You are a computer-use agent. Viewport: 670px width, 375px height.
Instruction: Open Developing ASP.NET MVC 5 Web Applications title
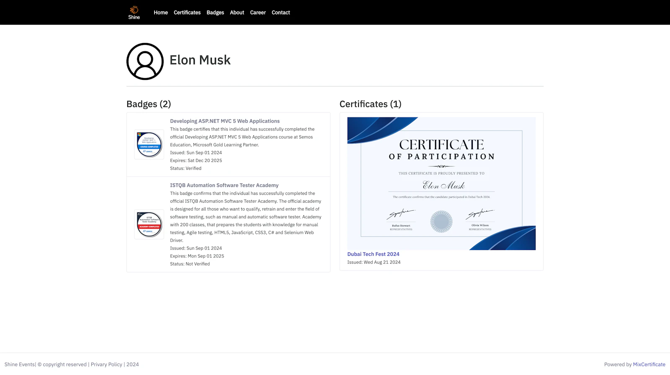pos(225,121)
